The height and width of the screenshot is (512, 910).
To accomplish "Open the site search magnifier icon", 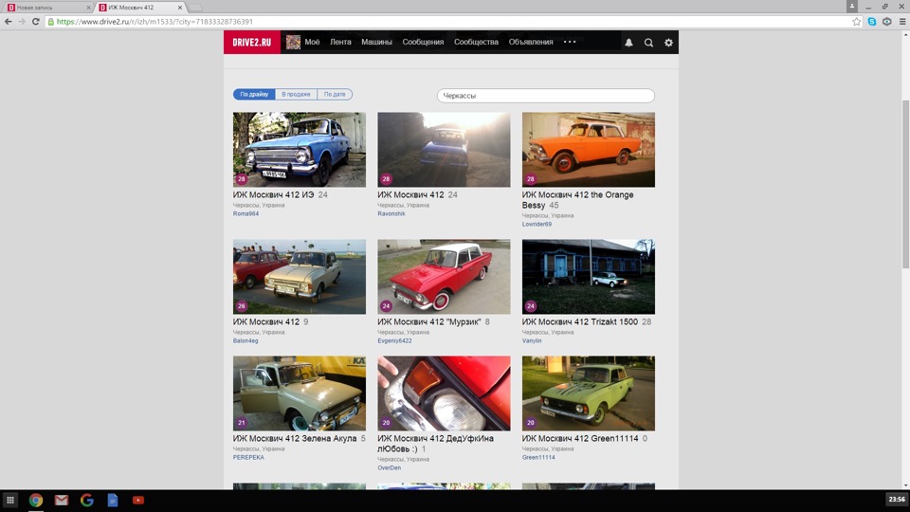I will click(648, 43).
